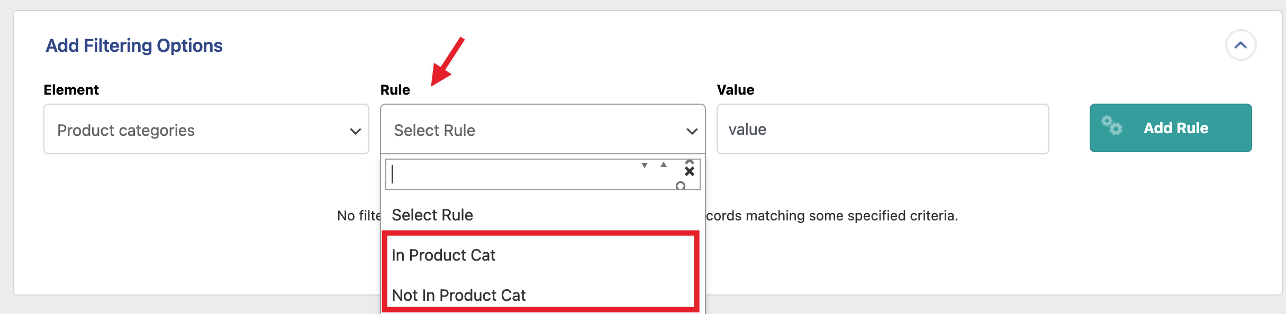The image size is (1286, 314).
Task: Click the Value text input field
Action: [x=882, y=130]
